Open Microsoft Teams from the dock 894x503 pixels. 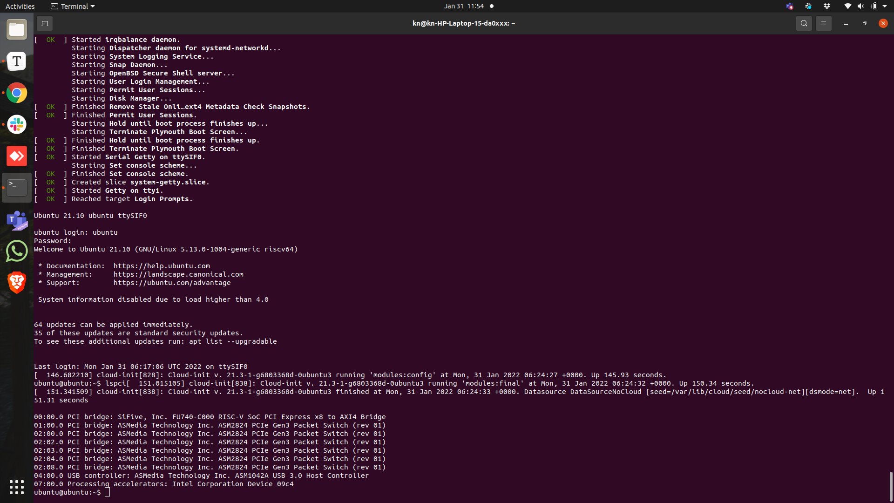(17, 219)
